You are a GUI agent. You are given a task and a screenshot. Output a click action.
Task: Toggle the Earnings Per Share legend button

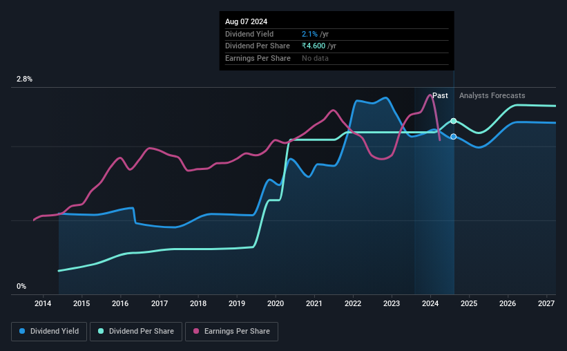click(x=231, y=332)
